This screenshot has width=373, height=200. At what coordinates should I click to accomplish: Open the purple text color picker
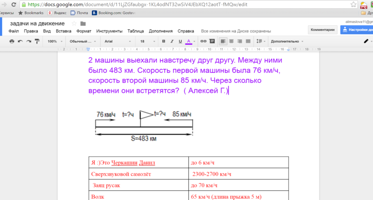click(189, 41)
